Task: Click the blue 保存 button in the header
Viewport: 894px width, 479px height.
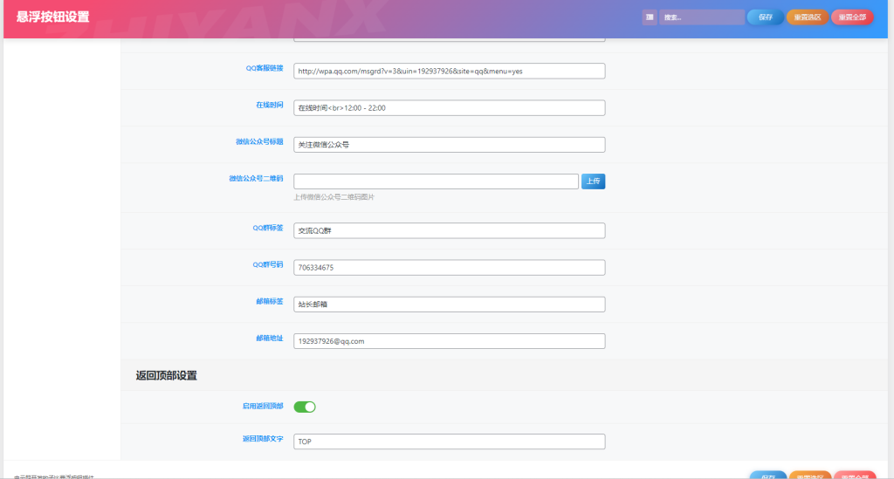Action: point(765,17)
